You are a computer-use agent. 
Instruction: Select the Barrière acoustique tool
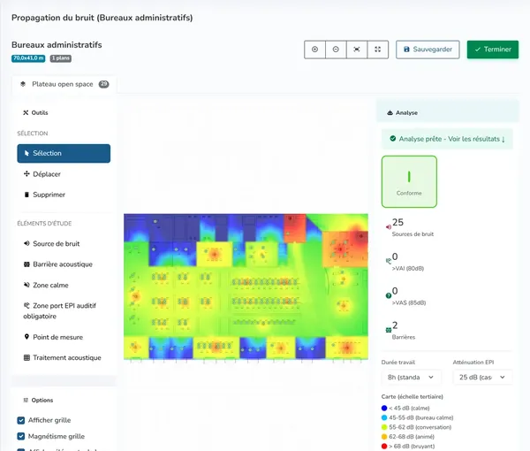click(64, 264)
